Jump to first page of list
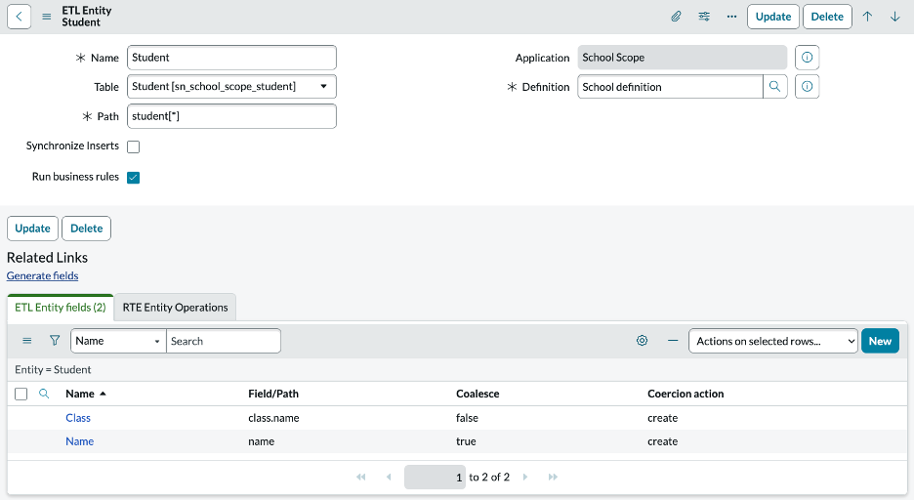Screen dimensions: 914x500 tap(361, 477)
